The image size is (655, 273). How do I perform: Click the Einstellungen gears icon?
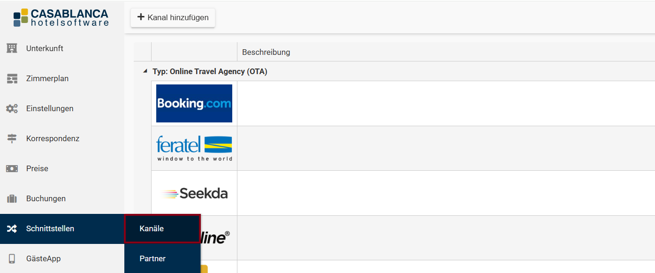point(12,108)
